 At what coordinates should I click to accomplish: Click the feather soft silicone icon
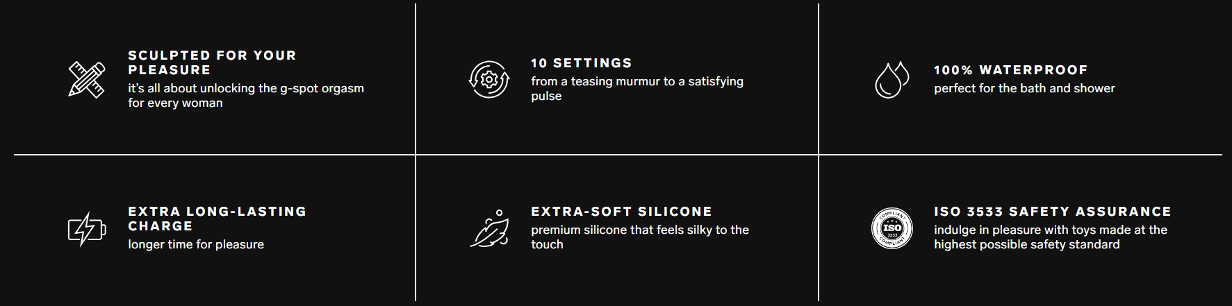pos(489,228)
